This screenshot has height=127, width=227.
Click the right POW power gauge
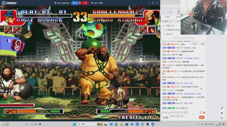(126, 111)
